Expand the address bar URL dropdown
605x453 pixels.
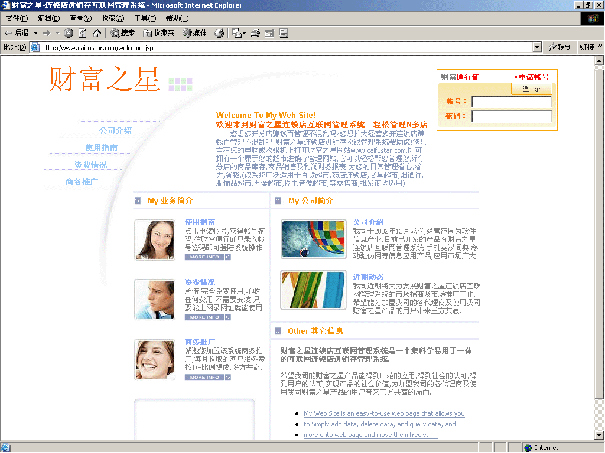pyautogui.click(x=536, y=47)
